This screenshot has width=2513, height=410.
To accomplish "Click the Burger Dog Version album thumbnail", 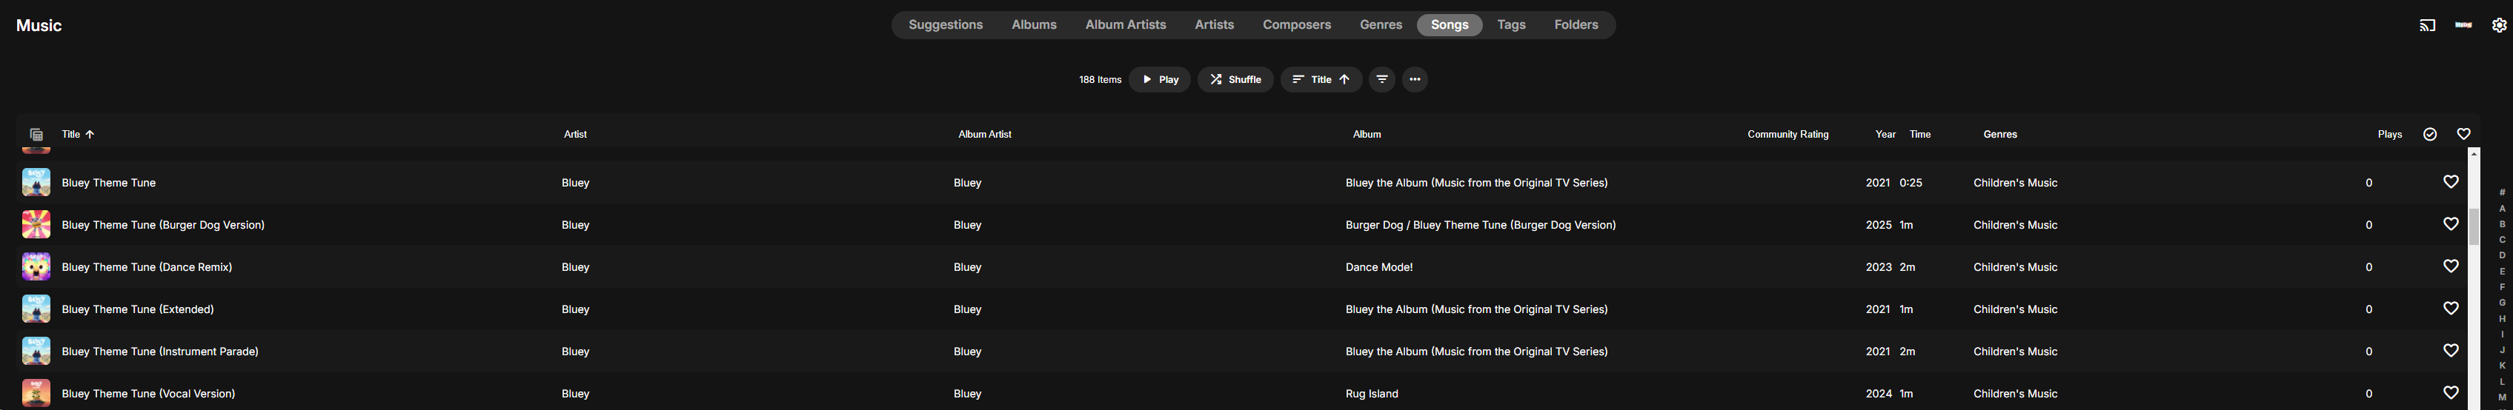I will [36, 224].
